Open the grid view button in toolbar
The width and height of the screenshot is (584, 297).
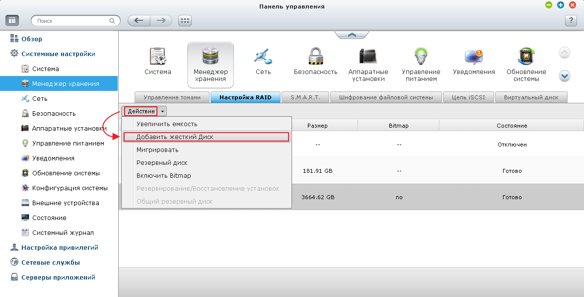click(x=185, y=20)
